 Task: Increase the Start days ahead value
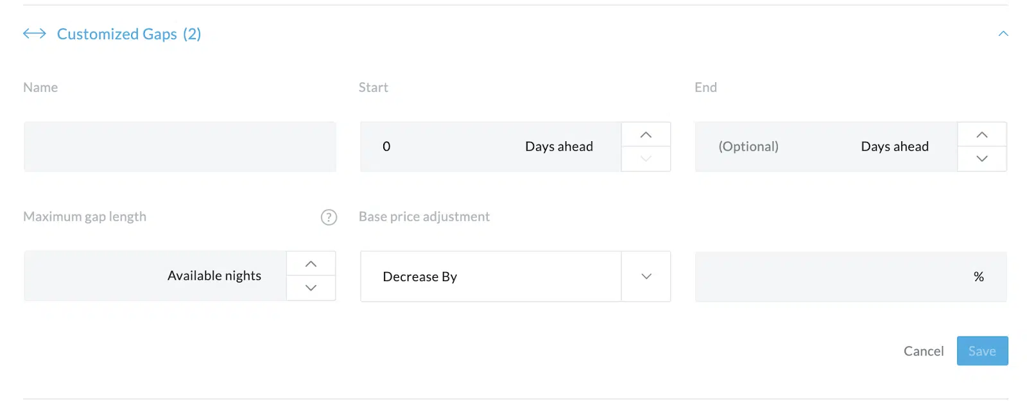click(x=646, y=135)
